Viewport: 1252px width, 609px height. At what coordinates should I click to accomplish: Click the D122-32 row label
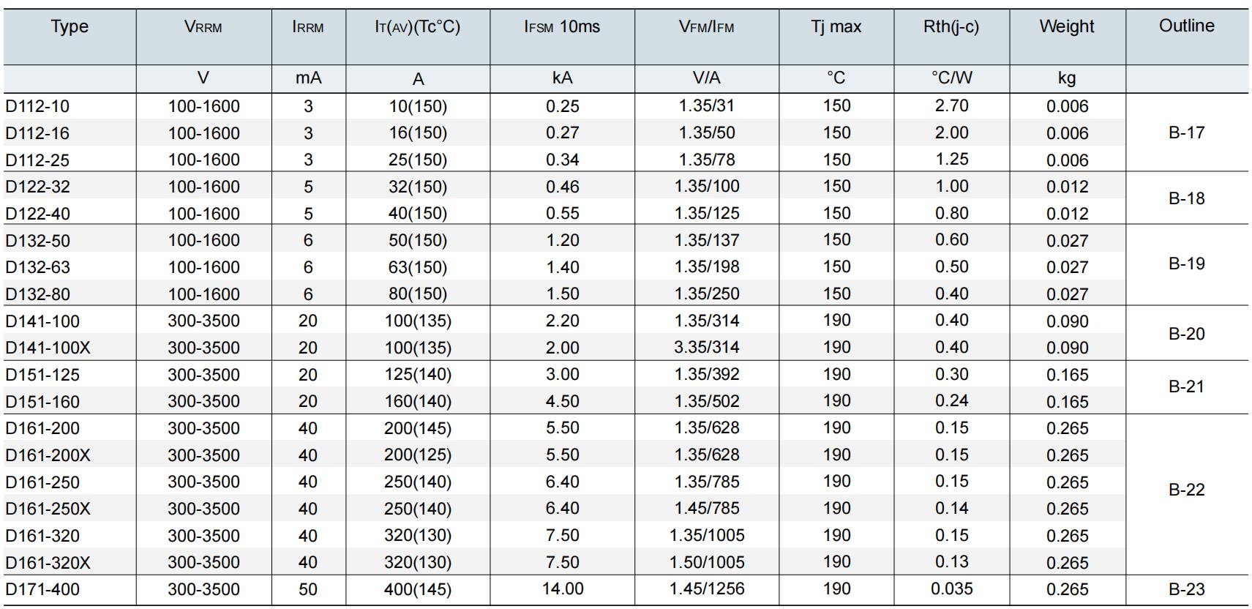pos(37,187)
